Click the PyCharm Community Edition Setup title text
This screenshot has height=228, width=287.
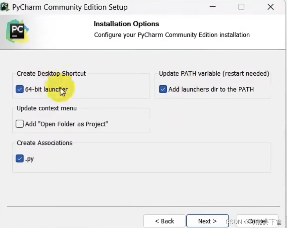(x=69, y=7)
